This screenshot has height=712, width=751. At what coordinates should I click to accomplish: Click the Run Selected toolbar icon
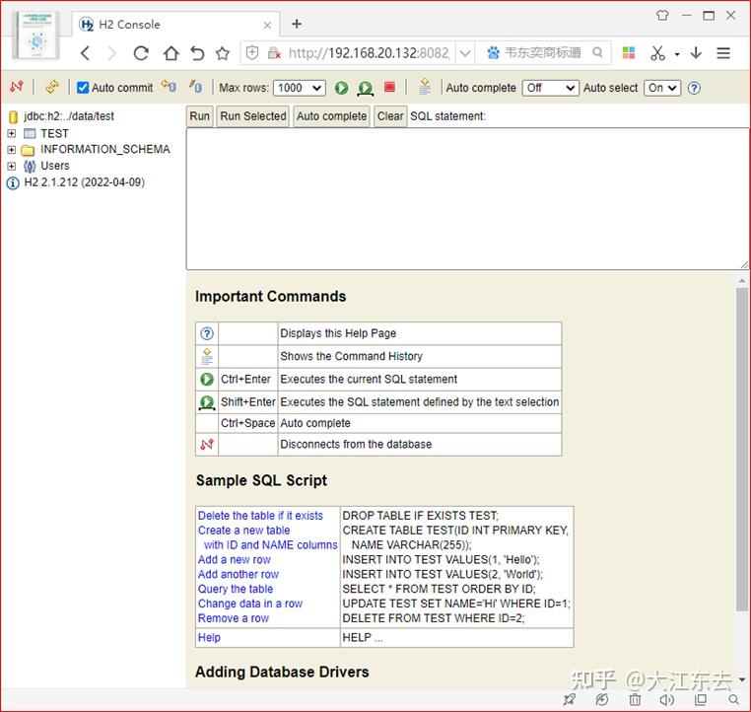365,88
